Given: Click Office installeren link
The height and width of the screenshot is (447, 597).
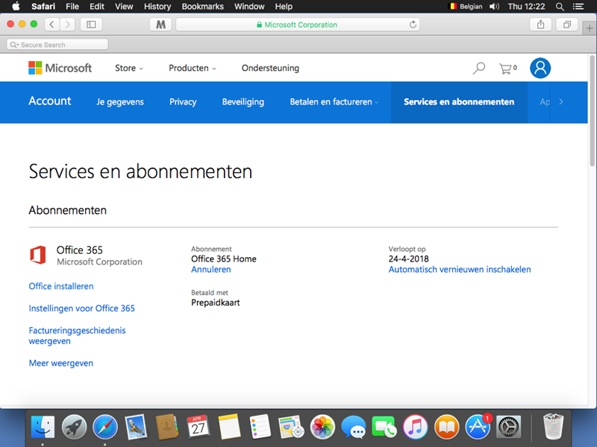Looking at the screenshot, I should pos(61,286).
